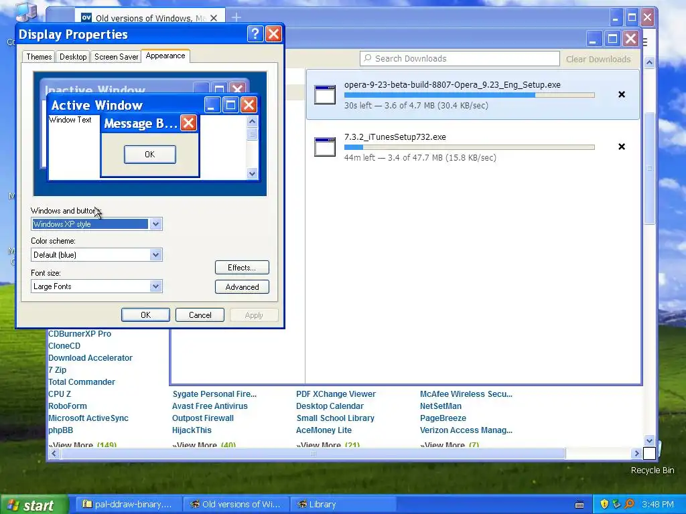Click the iTunes download progress bar
Image resolution: width=686 pixels, height=514 pixels.
(470, 147)
